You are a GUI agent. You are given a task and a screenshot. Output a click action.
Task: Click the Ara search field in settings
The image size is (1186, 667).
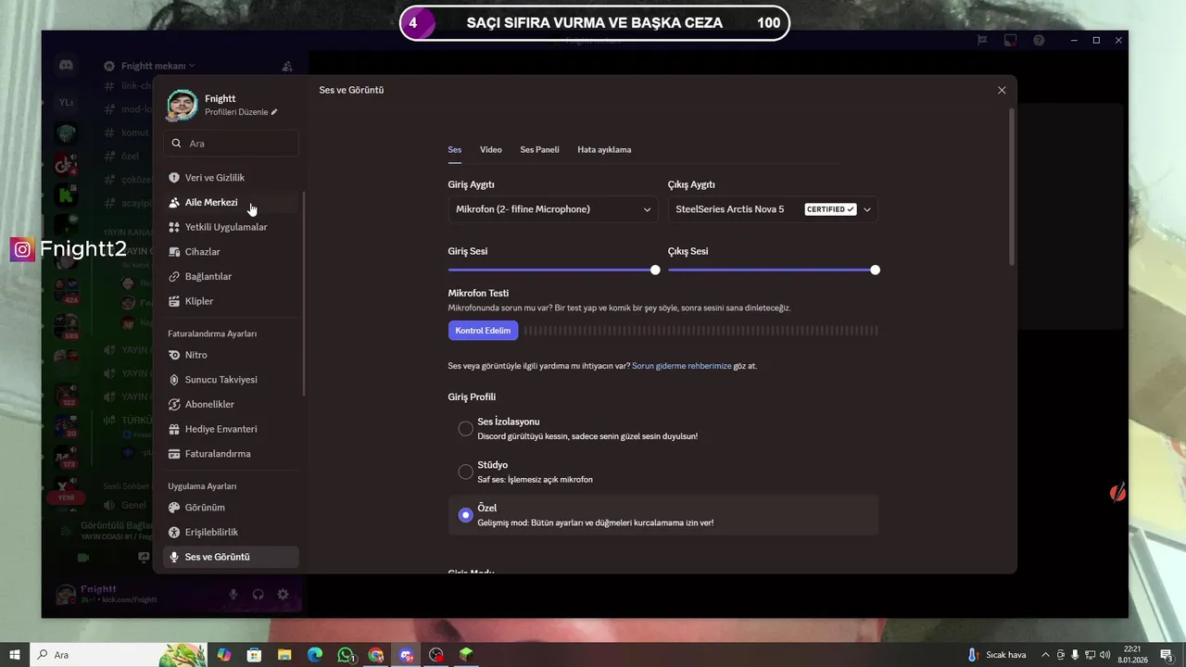(231, 144)
